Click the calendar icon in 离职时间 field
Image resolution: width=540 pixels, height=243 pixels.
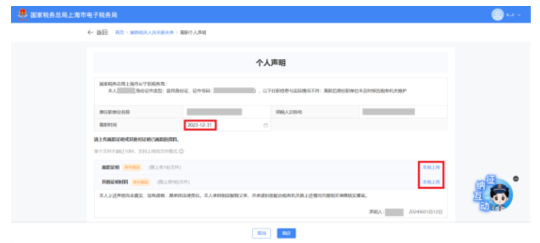point(266,126)
